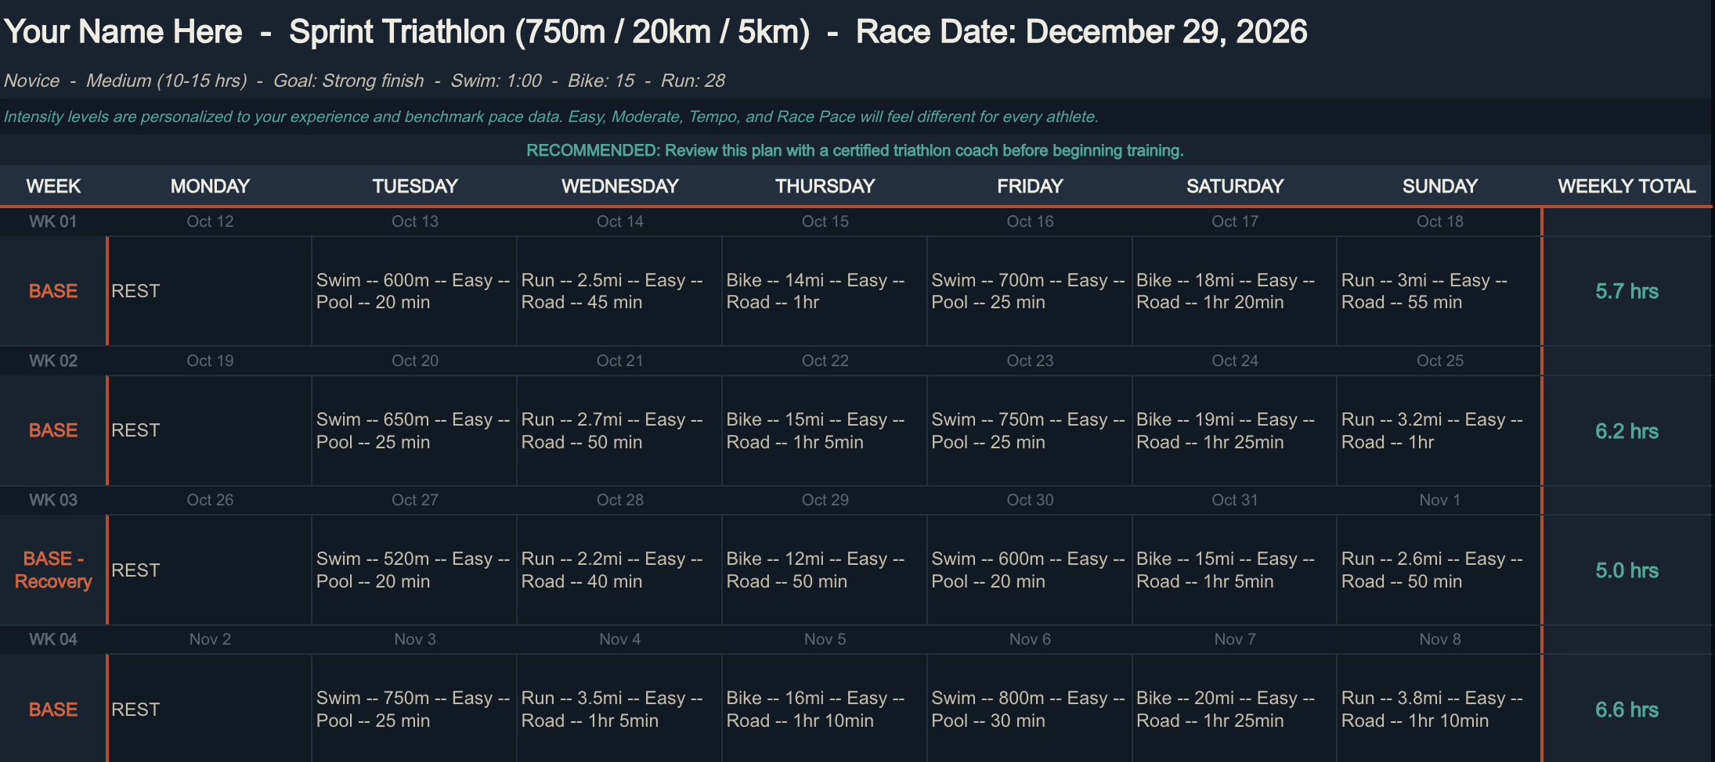This screenshot has width=1715, height=762.
Task: Select the Bike 15mi Easy Road 1hr 5min cell on Oct 31
Action: pyautogui.click(x=1234, y=570)
